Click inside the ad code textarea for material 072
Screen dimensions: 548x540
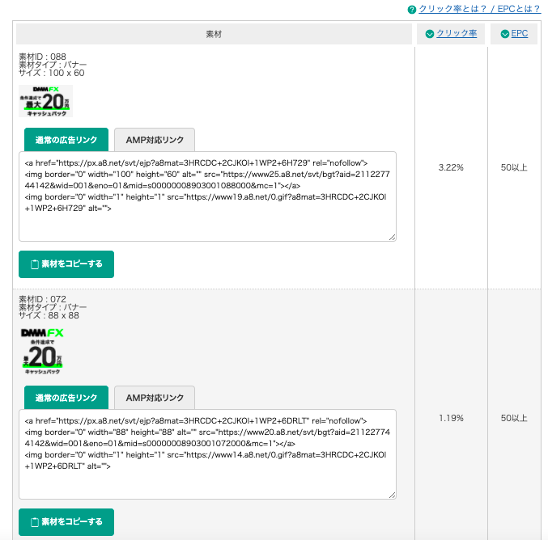pos(207,454)
